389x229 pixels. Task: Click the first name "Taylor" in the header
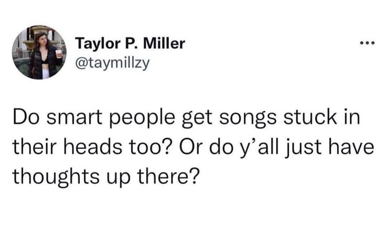tap(96, 44)
